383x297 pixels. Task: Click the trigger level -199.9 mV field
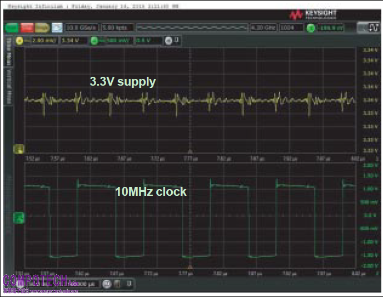tap(330, 27)
